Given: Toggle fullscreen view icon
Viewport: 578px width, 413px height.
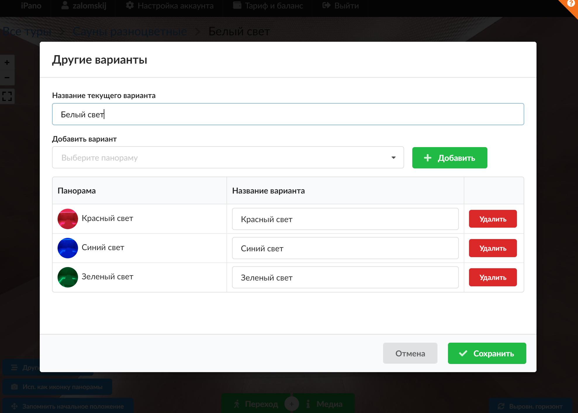Looking at the screenshot, I should pyautogui.click(x=7, y=96).
